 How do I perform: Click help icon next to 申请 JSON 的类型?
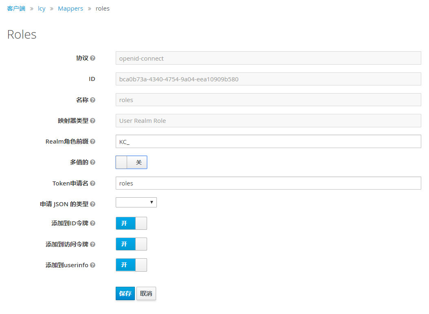click(x=92, y=204)
